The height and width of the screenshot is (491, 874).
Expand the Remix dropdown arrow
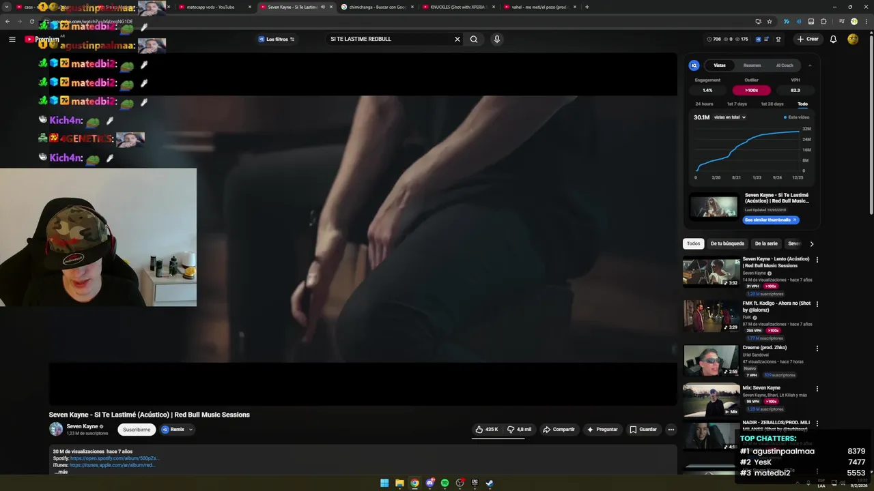[x=191, y=430]
